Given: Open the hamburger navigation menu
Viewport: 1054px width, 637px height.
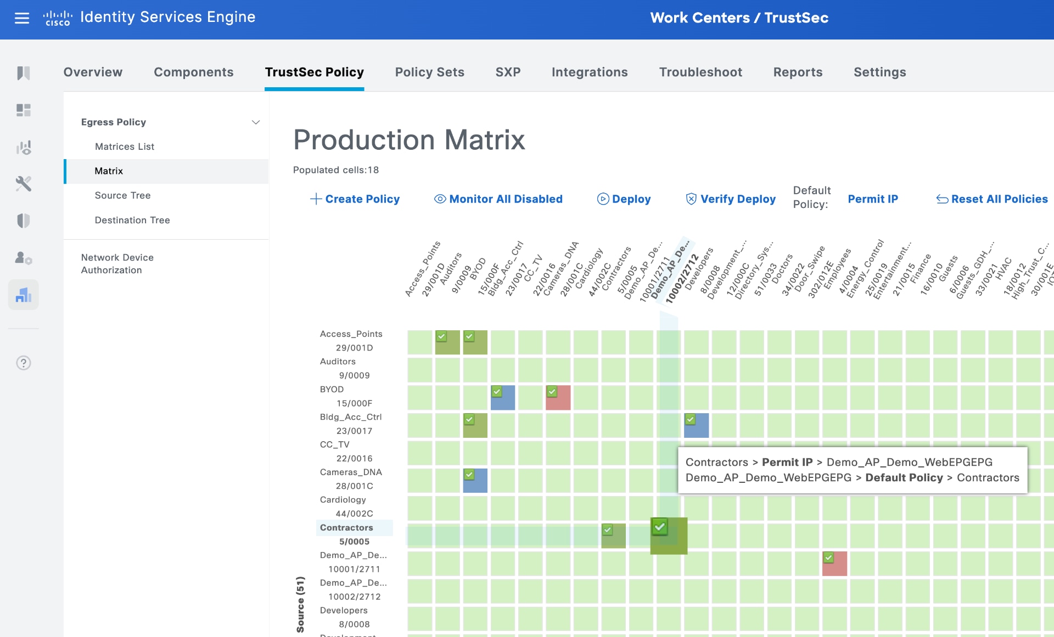Looking at the screenshot, I should (22, 18).
